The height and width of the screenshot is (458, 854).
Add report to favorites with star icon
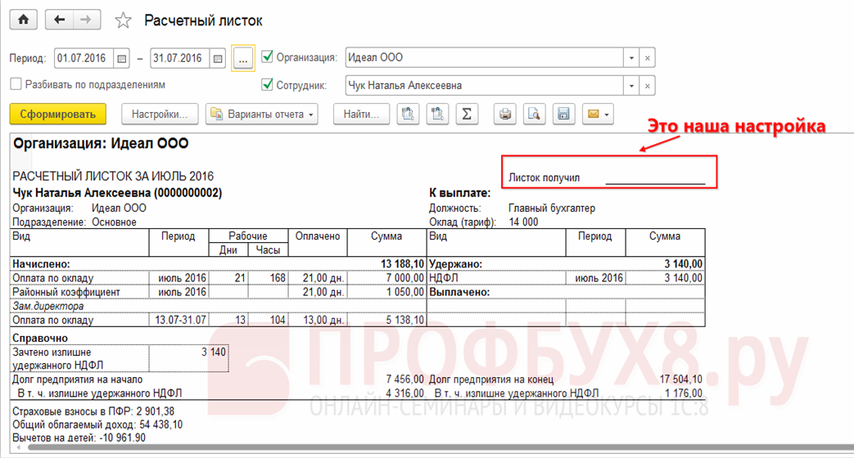tap(123, 20)
